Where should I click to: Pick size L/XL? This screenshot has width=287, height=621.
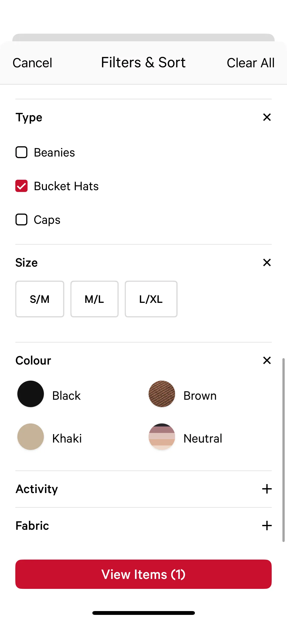(x=151, y=299)
